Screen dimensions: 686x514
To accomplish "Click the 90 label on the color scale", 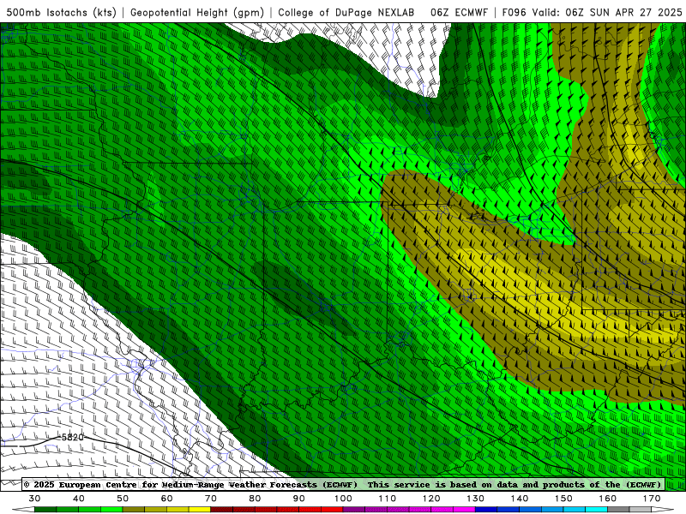I will [x=298, y=499].
